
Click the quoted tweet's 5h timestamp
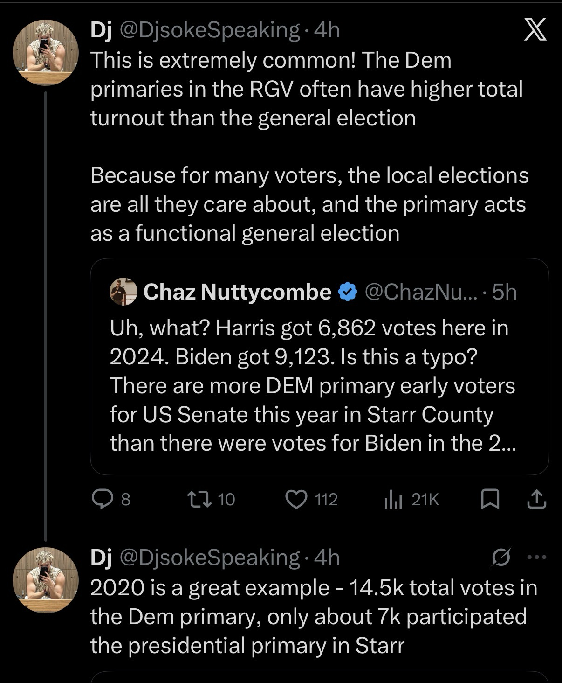point(504,293)
